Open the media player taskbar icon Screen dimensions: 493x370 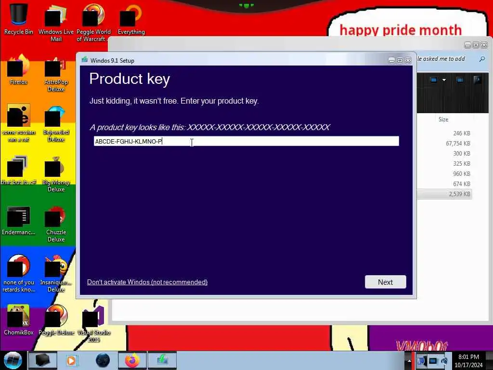pos(71,360)
